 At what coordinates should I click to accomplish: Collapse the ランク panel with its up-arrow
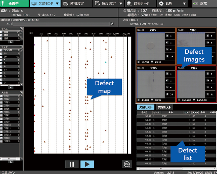coord(11,88)
